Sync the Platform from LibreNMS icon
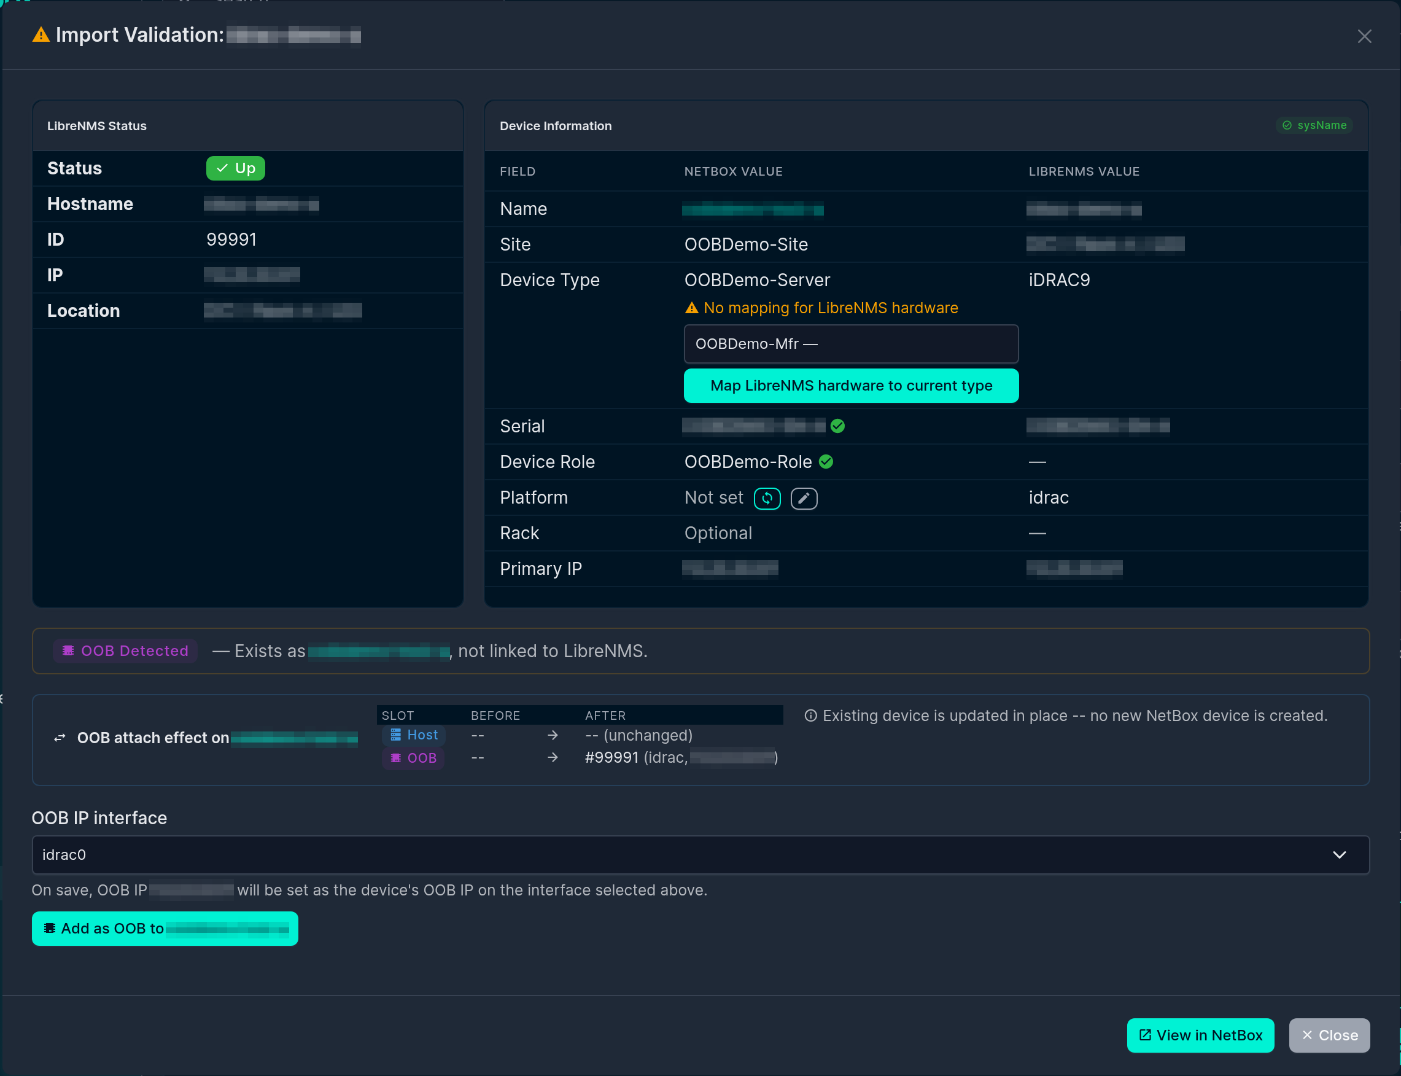 (x=767, y=497)
